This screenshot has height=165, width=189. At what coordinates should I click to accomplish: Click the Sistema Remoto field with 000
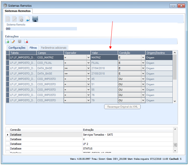[x=41, y=29]
